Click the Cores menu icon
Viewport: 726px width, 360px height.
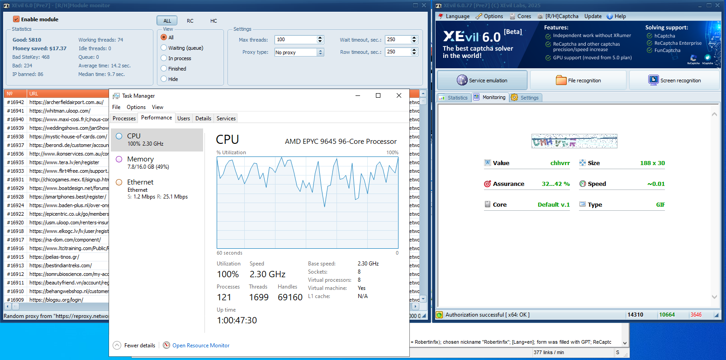coord(512,16)
